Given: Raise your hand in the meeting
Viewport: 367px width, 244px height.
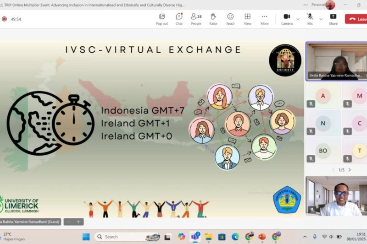Looking at the screenshot, I should tap(213, 19).
